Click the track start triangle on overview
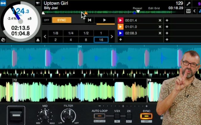Image resolution: width=201 pixels, height=125 pixels. (x=43, y=13)
